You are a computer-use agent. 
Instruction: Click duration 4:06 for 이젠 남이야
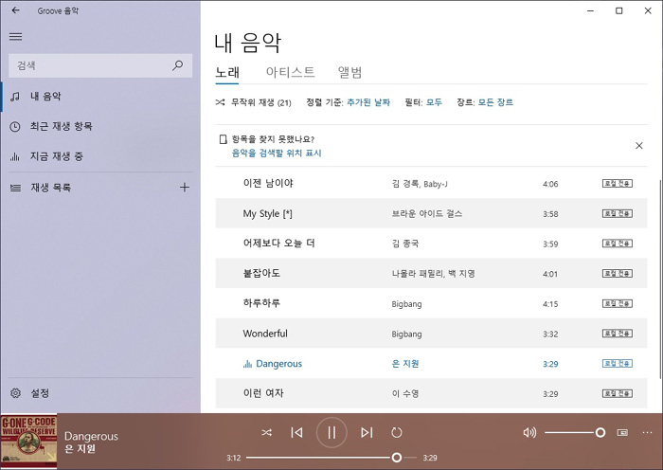[x=550, y=184]
